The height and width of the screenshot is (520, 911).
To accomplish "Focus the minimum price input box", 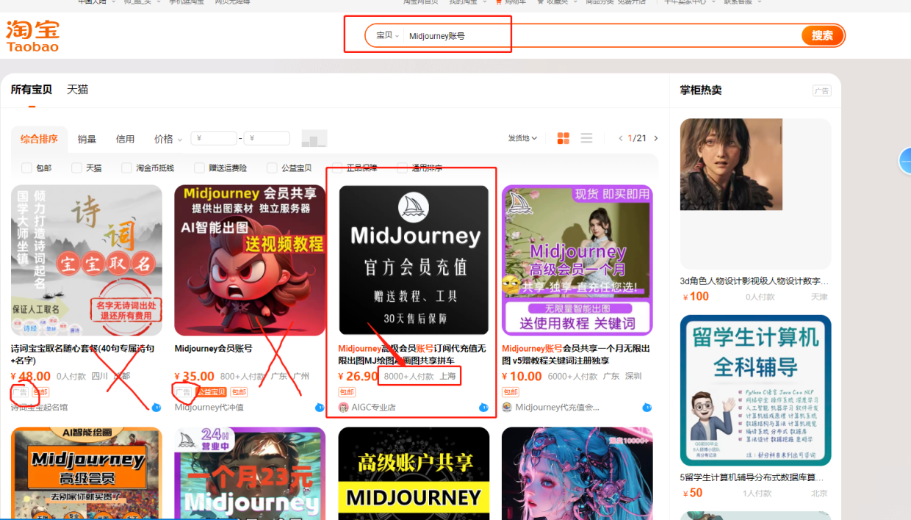I will pyautogui.click(x=214, y=138).
